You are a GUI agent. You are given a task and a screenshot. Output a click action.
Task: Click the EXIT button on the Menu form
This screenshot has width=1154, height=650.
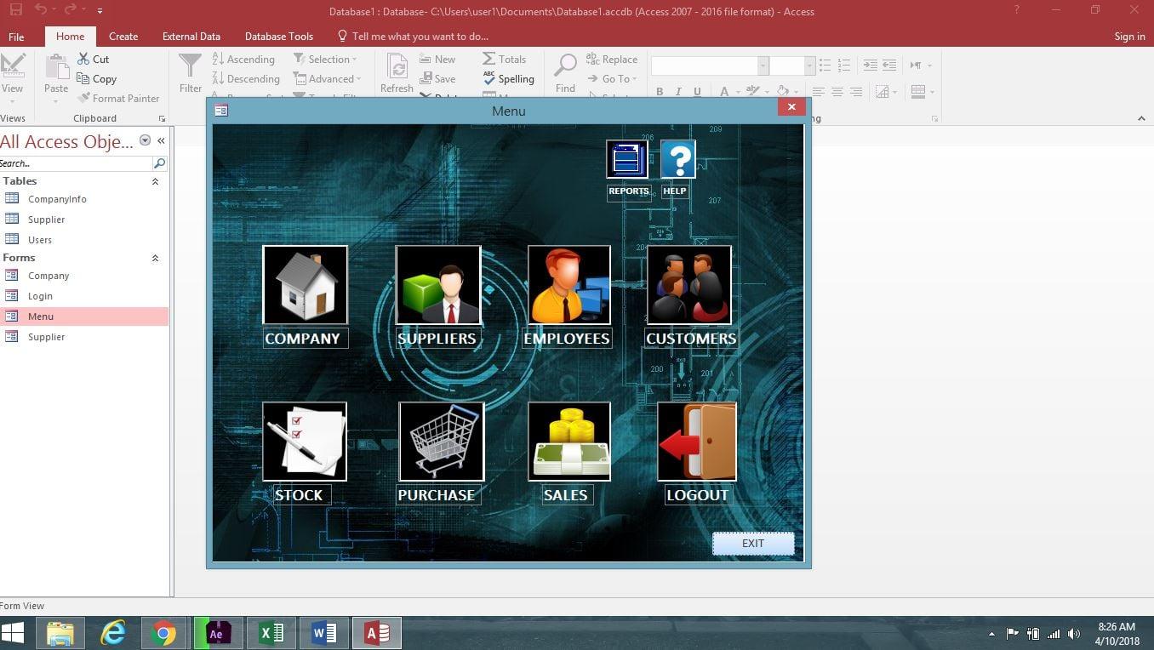tap(752, 543)
